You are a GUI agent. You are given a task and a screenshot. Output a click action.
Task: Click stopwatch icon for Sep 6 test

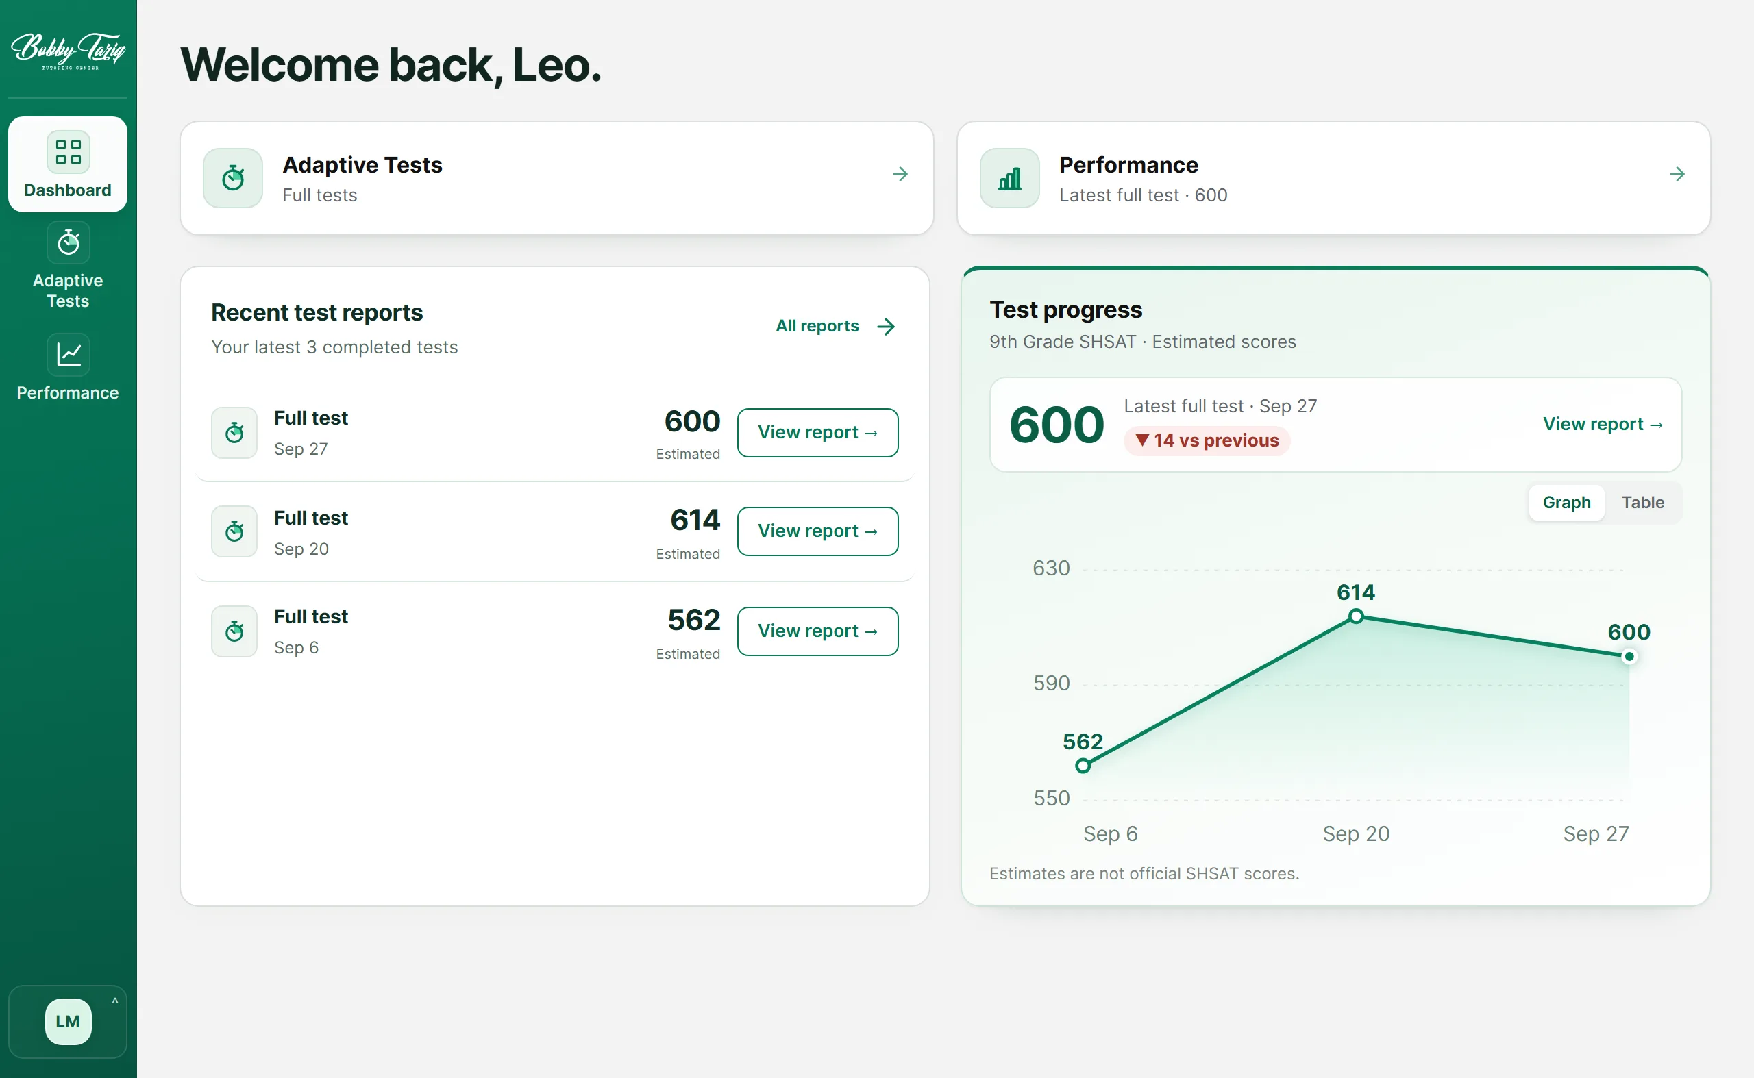click(x=234, y=631)
